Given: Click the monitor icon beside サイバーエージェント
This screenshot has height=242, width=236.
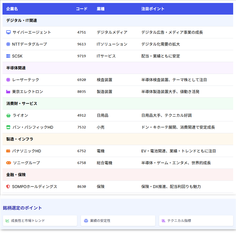Looking at the screenshot, I should click(x=8, y=32).
